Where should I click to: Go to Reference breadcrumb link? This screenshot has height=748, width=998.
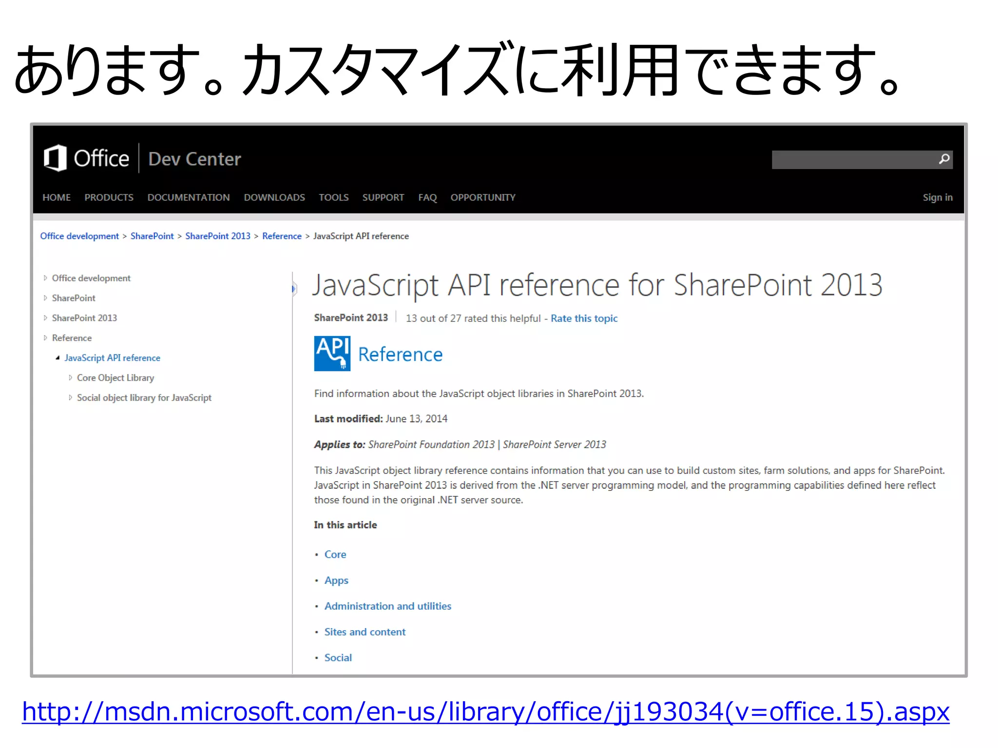click(x=282, y=236)
